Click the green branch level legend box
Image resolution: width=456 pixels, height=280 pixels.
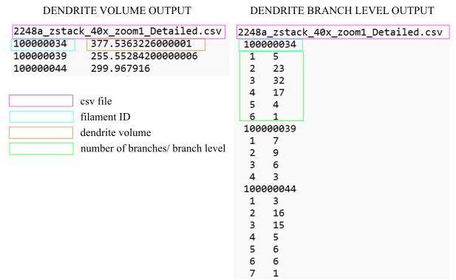(x=41, y=148)
